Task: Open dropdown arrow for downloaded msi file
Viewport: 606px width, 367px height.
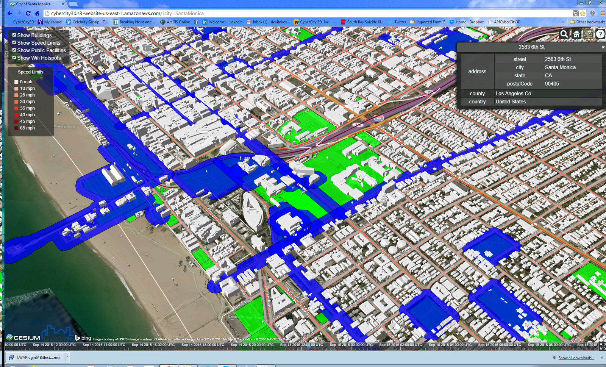Action: [x=68, y=357]
